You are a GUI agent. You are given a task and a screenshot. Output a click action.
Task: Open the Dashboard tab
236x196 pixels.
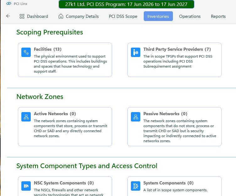34,16
